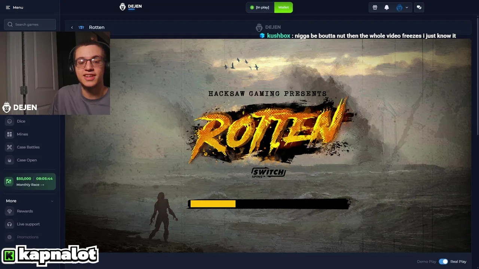The width and height of the screenshot is (479, 269).
Task: Click the Mines grid icon
Action: (9, 134)
